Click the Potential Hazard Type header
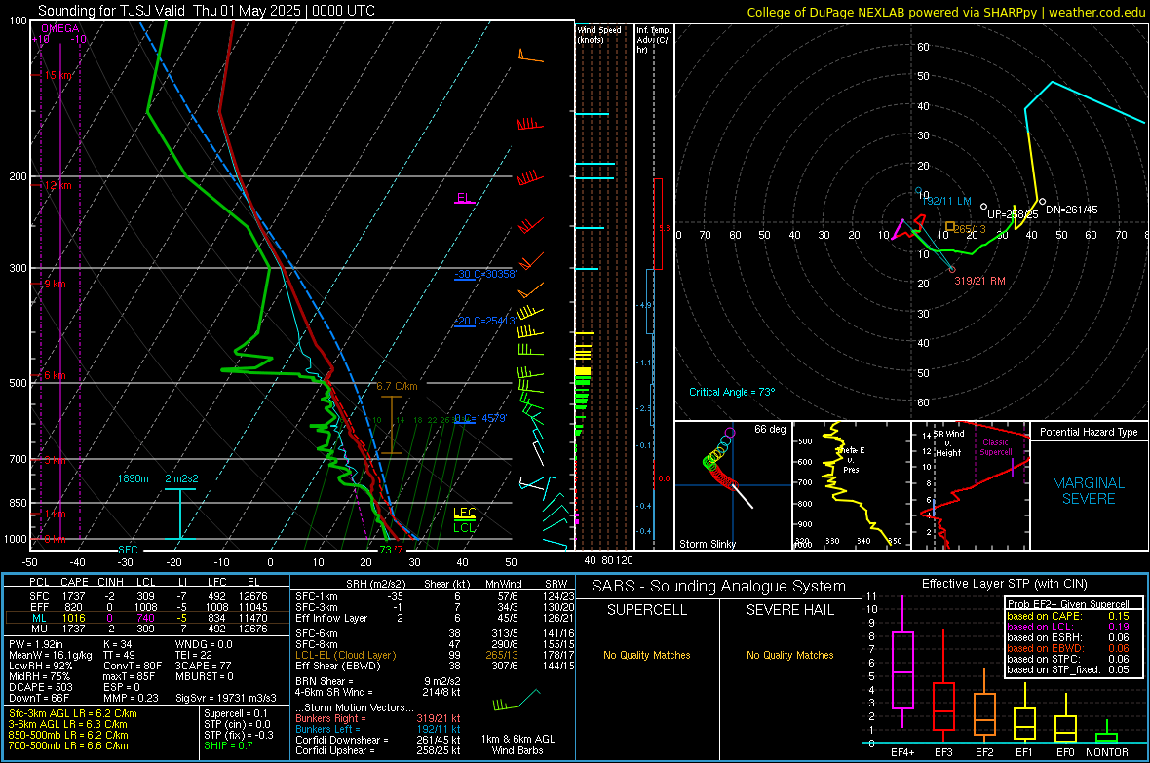The height and width of the screenshot is (763, 1150). 1089,432
